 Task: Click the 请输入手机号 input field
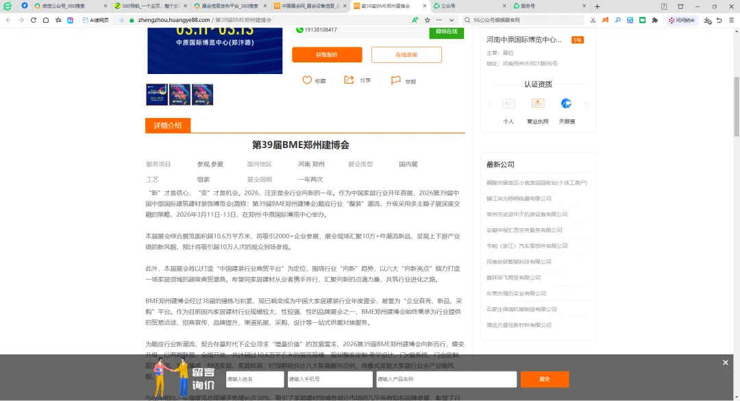click(330, 379)
